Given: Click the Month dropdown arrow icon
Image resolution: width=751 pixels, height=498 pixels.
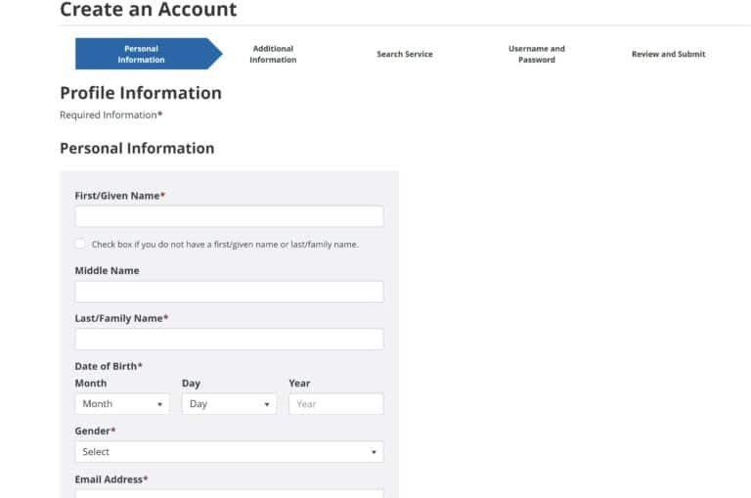Looking at the screenshot, I should 159,404.
